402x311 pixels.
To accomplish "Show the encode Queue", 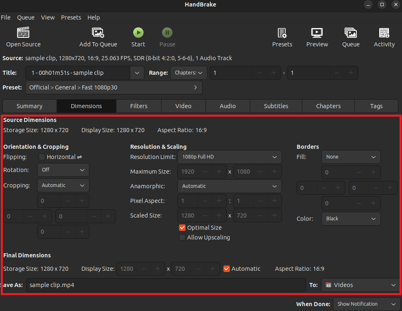I will pos(351,37).
